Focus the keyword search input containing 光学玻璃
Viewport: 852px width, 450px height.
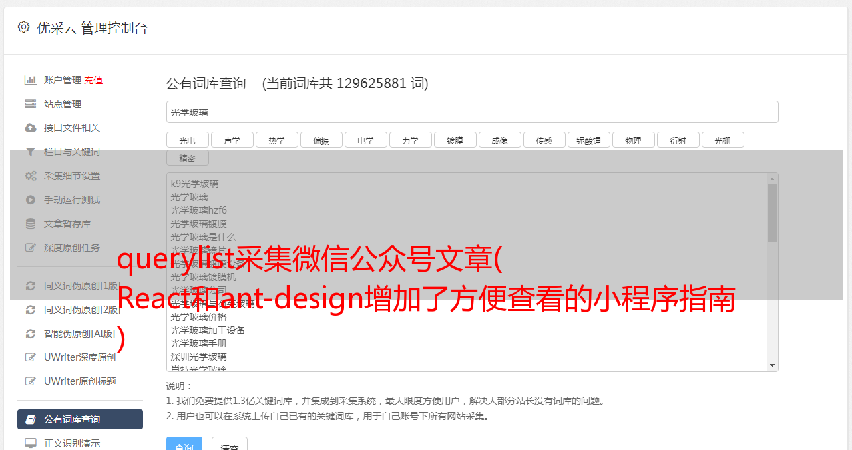[x=472, y=112]
